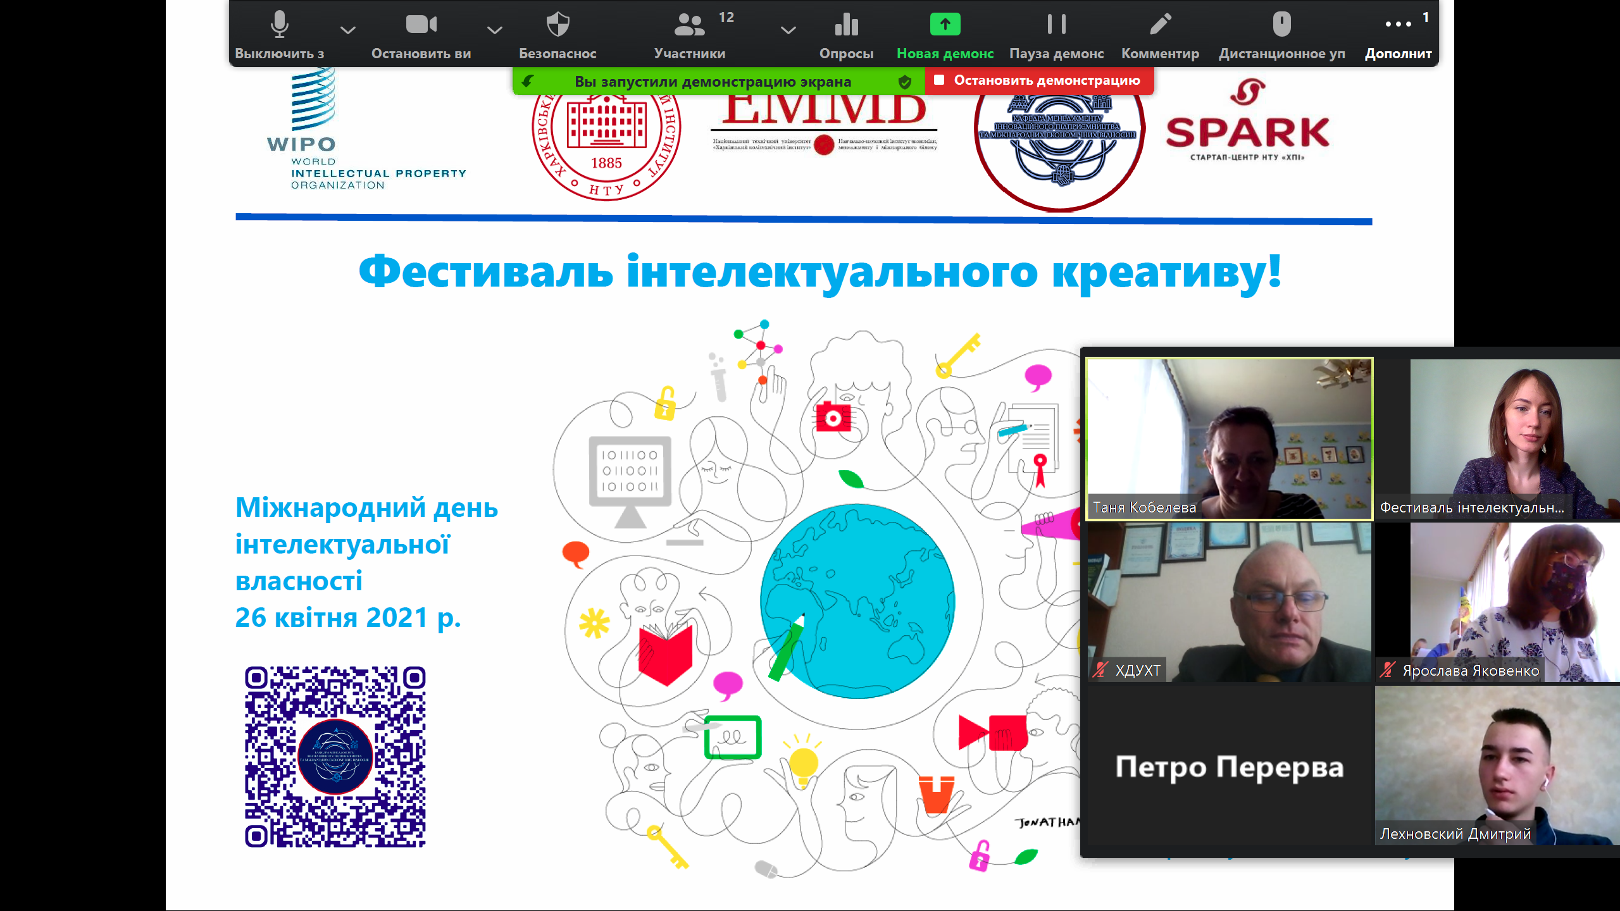This screenshot has width=1620, height=911.
Task: Select ХДУХТ participant video tile
Action: (1230, 602)
